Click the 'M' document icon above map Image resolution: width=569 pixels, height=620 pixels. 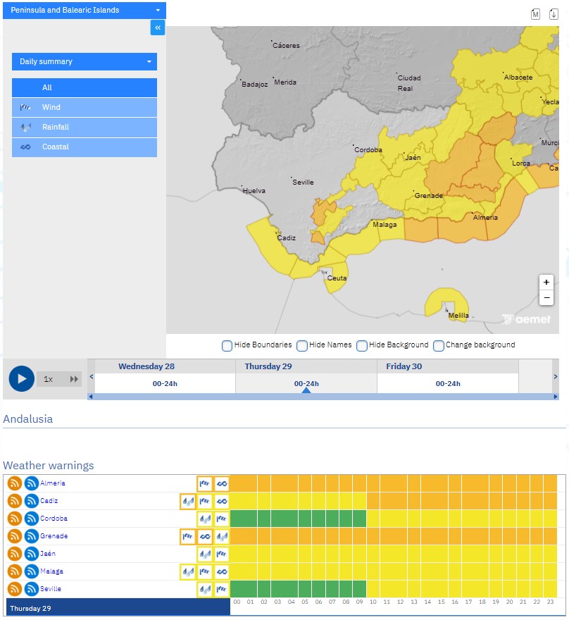tap(535, 14)
